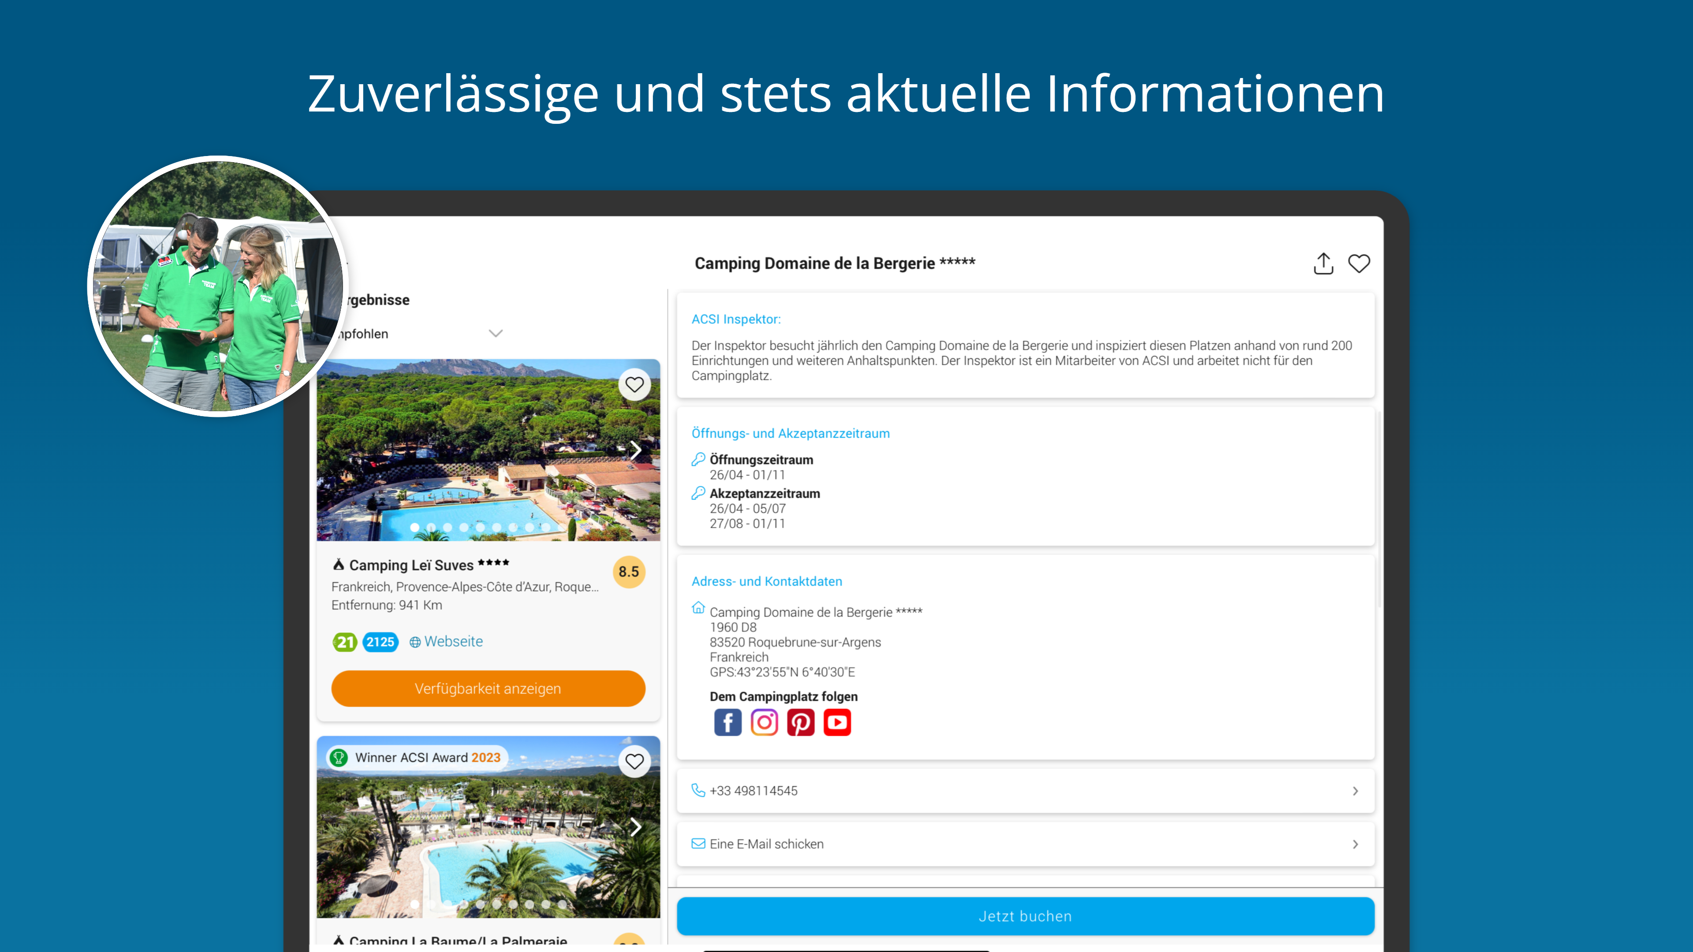This screenshot has width=1693, height=952.
Task: Open the campsite's Instagram profile
Action: [764, 723]
